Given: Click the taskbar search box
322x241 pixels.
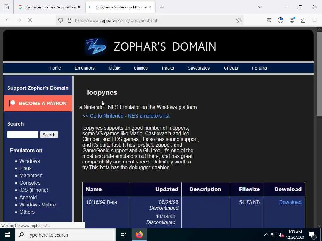Looking at the screenshot, I should pyautogui.click(x=65, y=235).
